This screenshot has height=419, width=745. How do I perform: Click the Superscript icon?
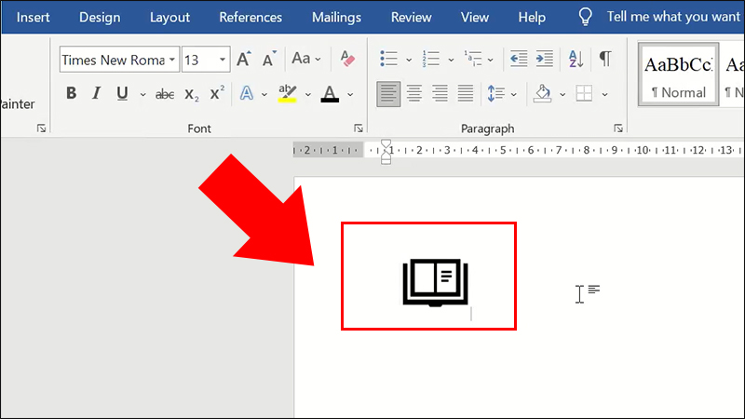tap(217, 94)
